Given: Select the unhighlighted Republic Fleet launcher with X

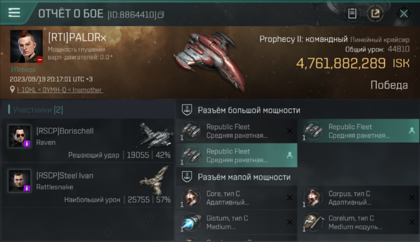Looking at the screenshot, I should point(236,131).
